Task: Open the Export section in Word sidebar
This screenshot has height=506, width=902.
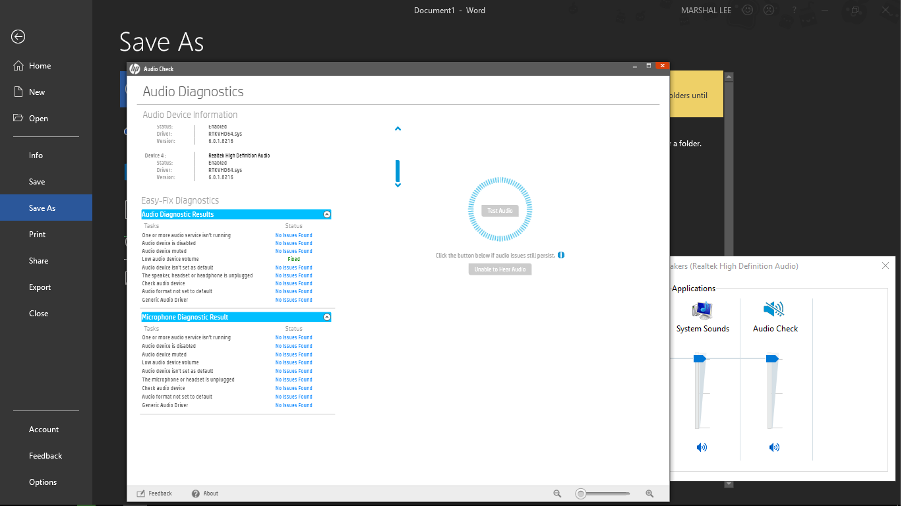Action: pos(40,287)
